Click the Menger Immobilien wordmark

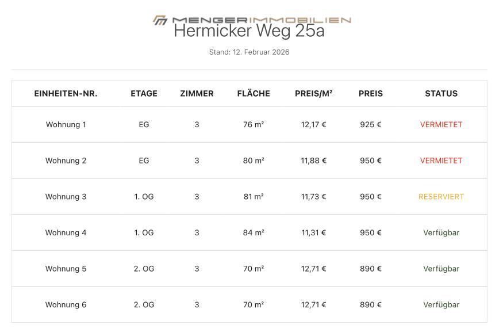point(262,20)
